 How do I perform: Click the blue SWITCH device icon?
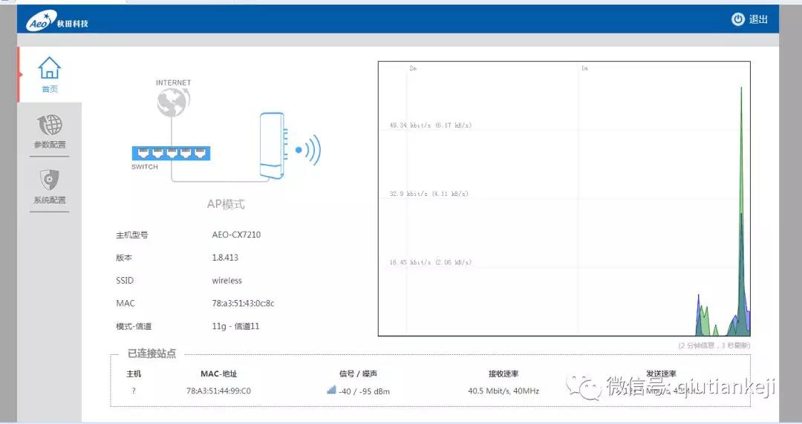point(172,153)
